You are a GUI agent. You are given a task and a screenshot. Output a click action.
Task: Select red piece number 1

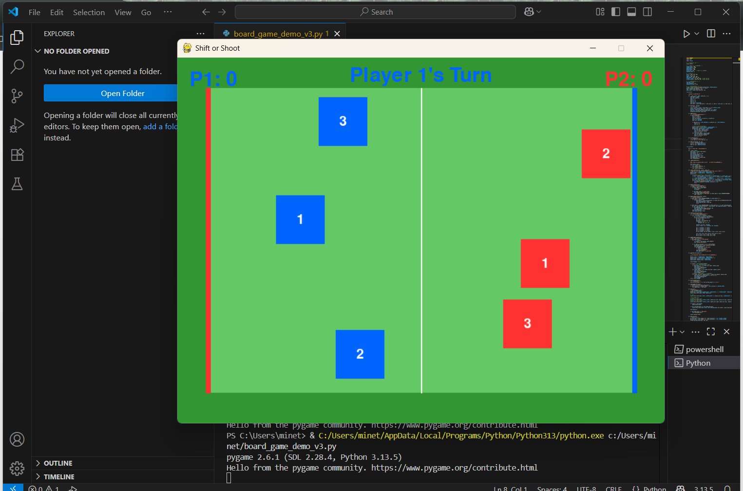tap(545, 263)
